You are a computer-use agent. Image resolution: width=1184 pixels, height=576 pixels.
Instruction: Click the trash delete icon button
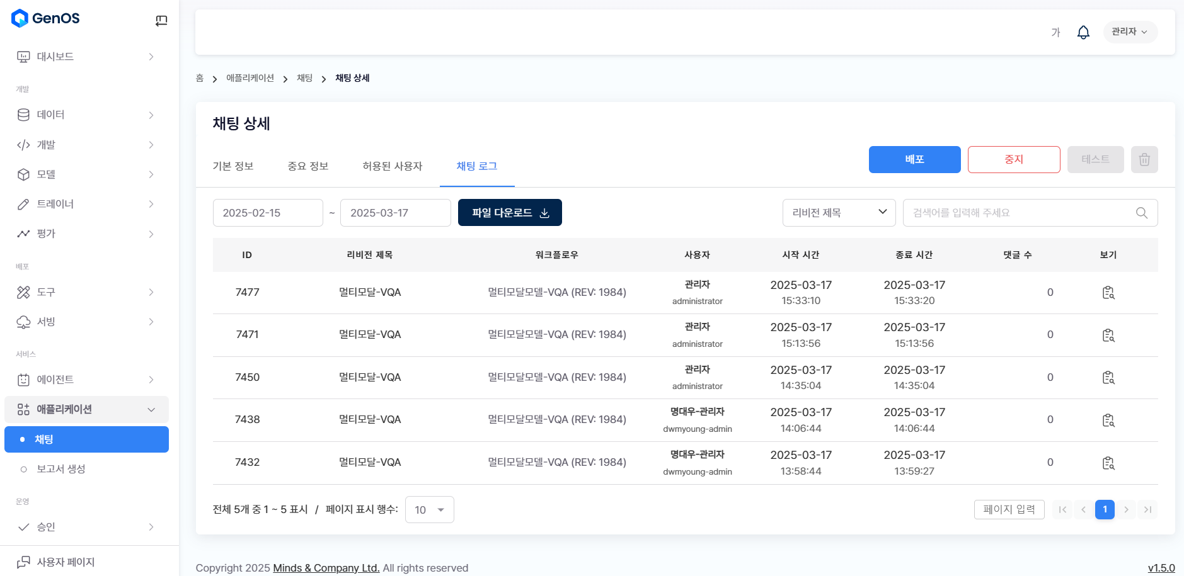tap(1144, 160)
